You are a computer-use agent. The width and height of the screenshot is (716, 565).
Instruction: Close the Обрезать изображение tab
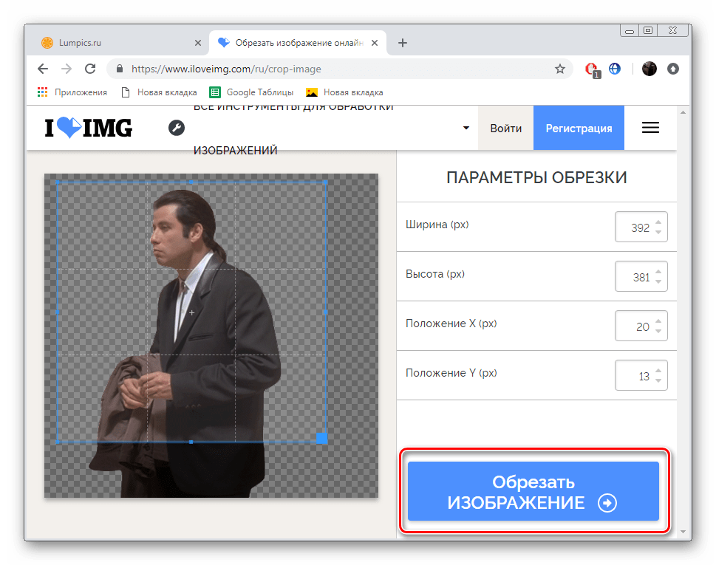[375, 43]
